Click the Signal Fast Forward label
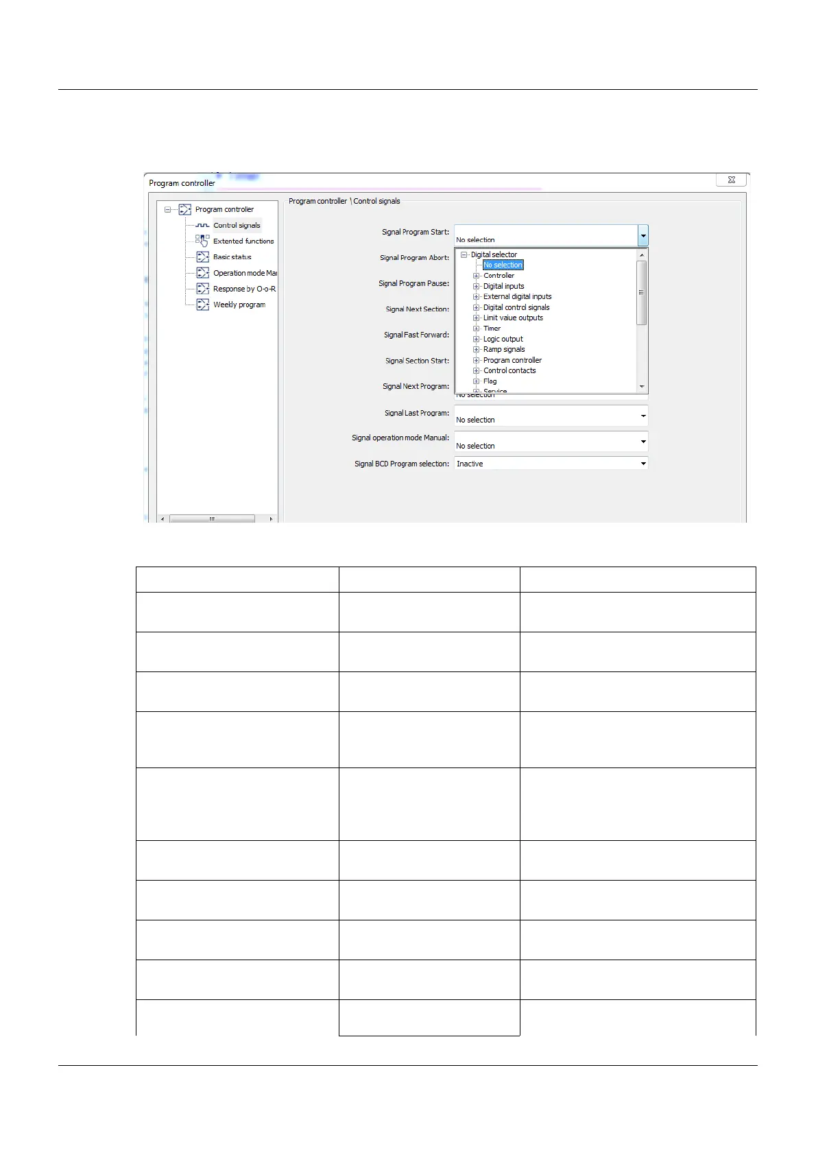 (x=416, y=335)
